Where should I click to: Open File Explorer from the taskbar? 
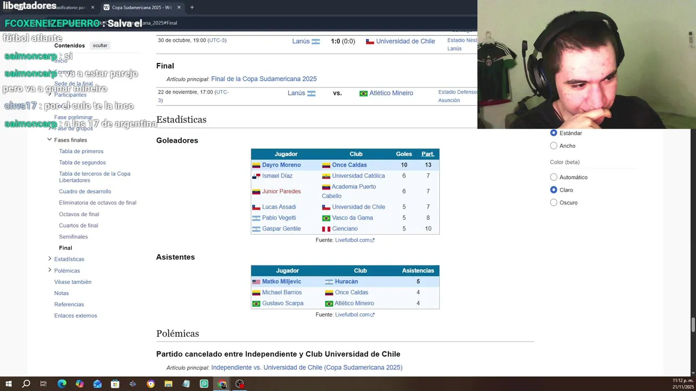[169, 384]
